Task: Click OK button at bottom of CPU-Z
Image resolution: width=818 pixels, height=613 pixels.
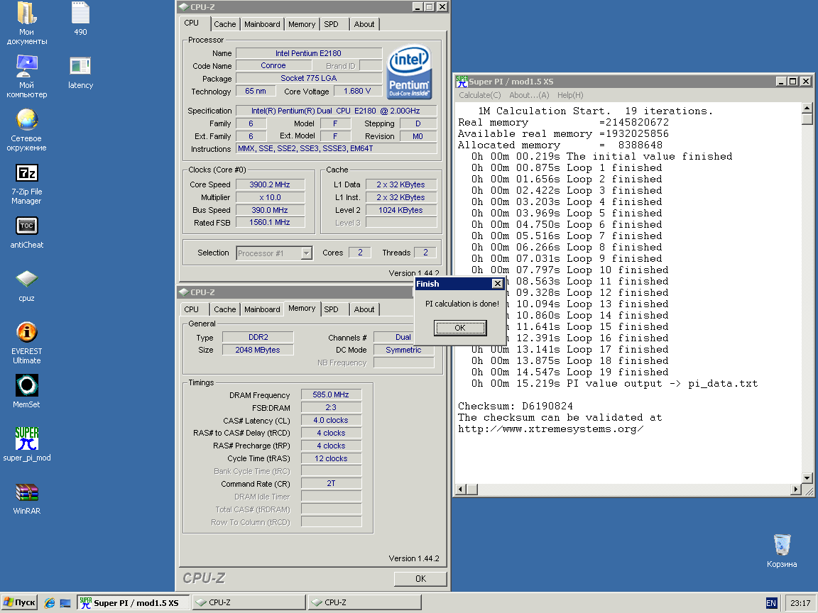Action: coord(420,579)
